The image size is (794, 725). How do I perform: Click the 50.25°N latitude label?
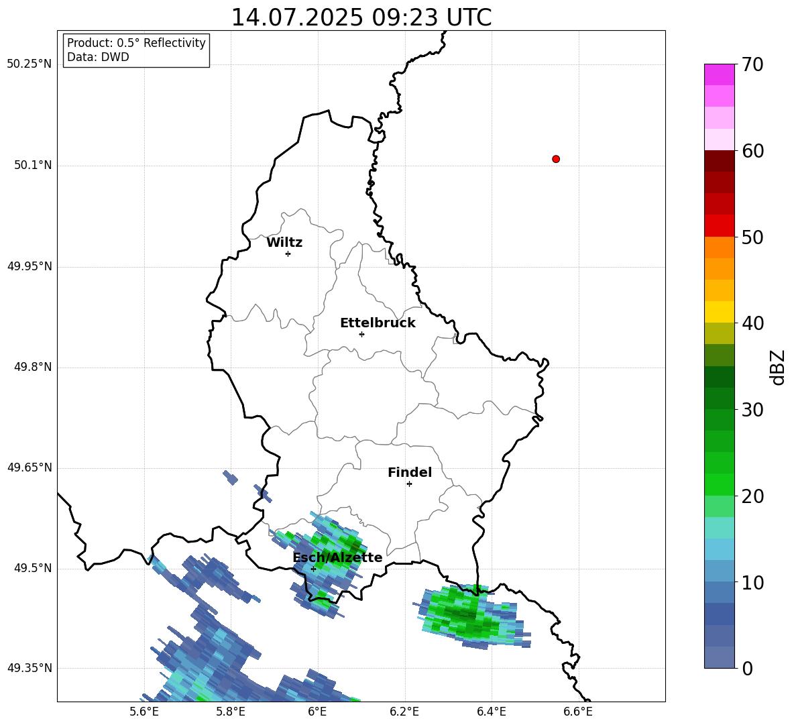pyautogui.click(x=29, y=64)
